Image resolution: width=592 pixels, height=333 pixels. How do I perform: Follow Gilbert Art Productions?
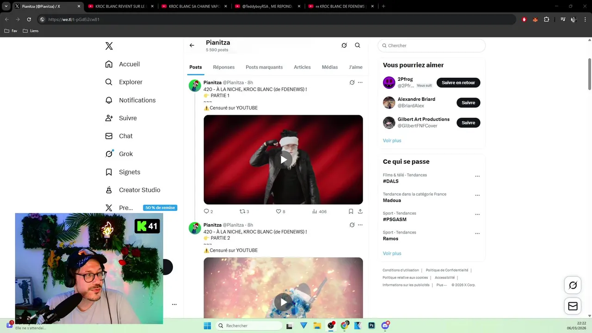pos(469,123)
